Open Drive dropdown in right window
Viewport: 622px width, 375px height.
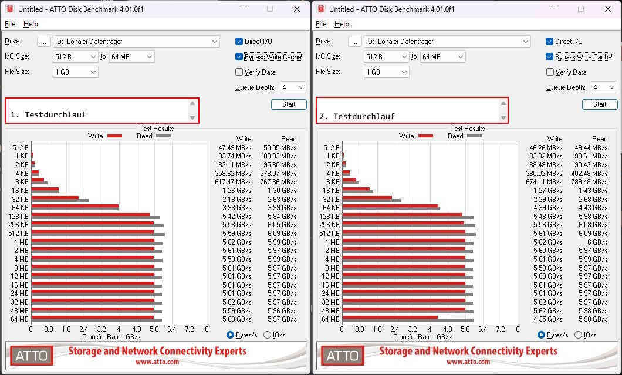[448, 41]
